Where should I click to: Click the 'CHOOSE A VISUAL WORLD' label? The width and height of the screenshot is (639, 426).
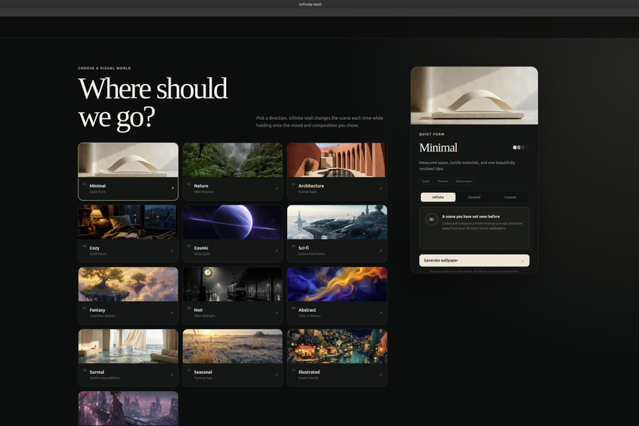105,68
